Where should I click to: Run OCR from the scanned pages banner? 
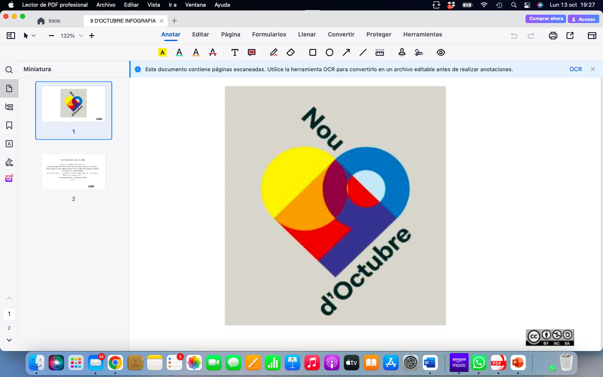click(575, 69)
